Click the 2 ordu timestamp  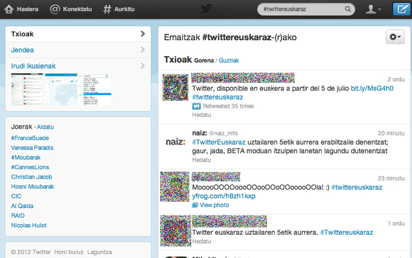tap(396, 79)
